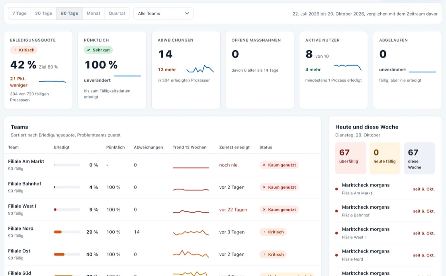
Task: Open Marktcheck morgens for Filiale Bahnhof
Action: point(385,211)
